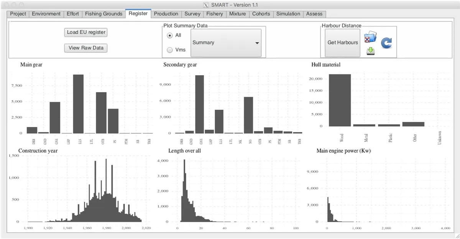Open harbour file via folder lifebuoy icon
Viewport: 460px width, 239px height.
click(x=370, y=37)
